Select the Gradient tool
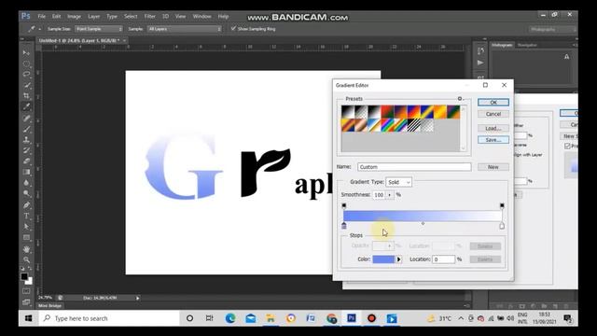Screen dimensions: 597x336 (x=26, y=172)
